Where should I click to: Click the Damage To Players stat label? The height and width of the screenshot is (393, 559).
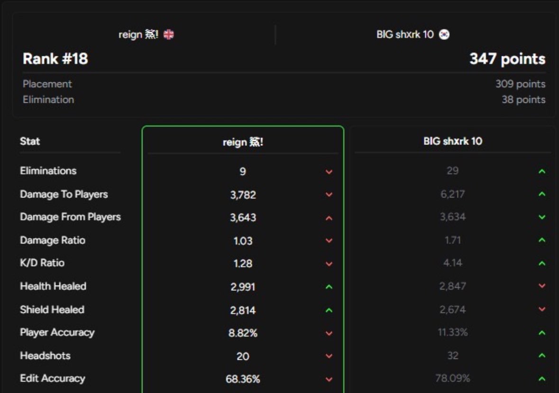(x=64, y=194)
